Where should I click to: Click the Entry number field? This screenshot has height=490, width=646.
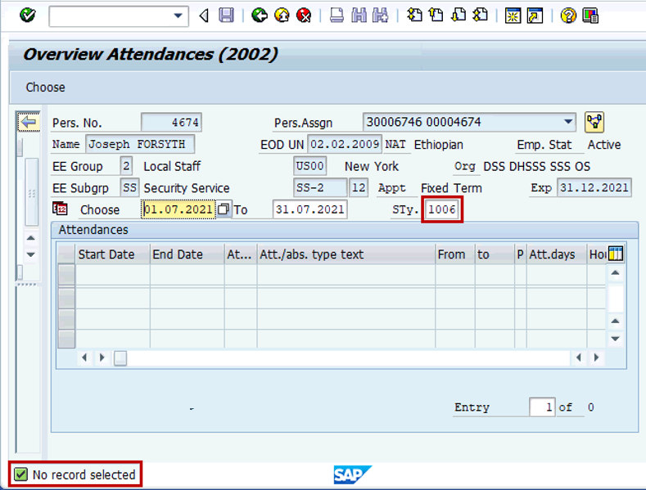click(x=542, y=407)
